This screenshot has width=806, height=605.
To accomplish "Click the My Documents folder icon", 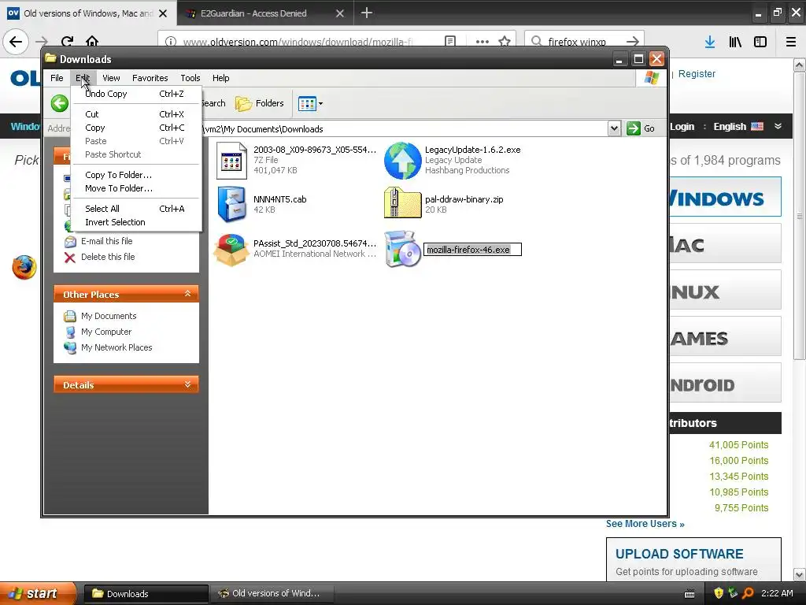I will [x=70, y=317].
